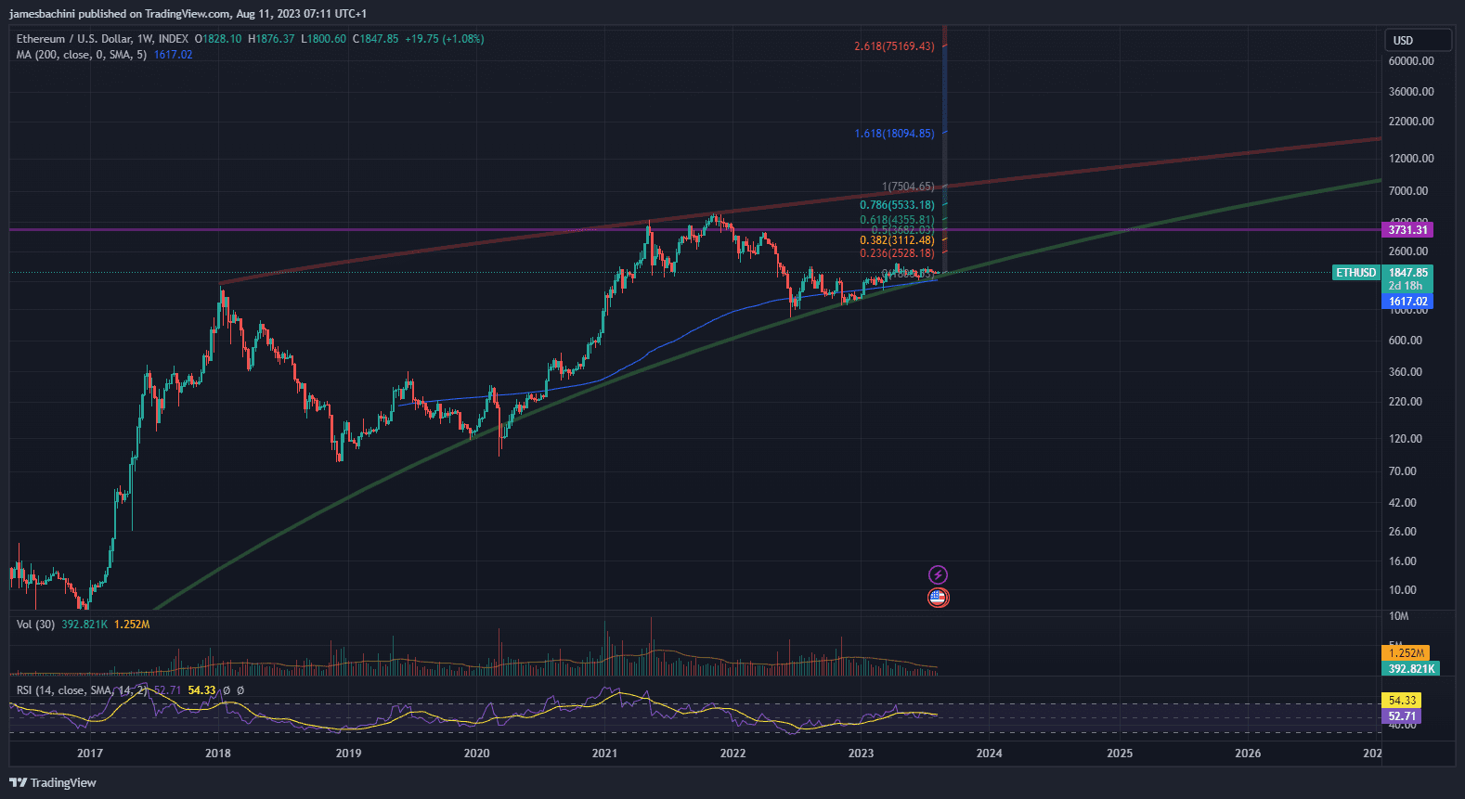Click the 2018 year on time axis
Screen dimensions: 1465x799
(218, 754)
